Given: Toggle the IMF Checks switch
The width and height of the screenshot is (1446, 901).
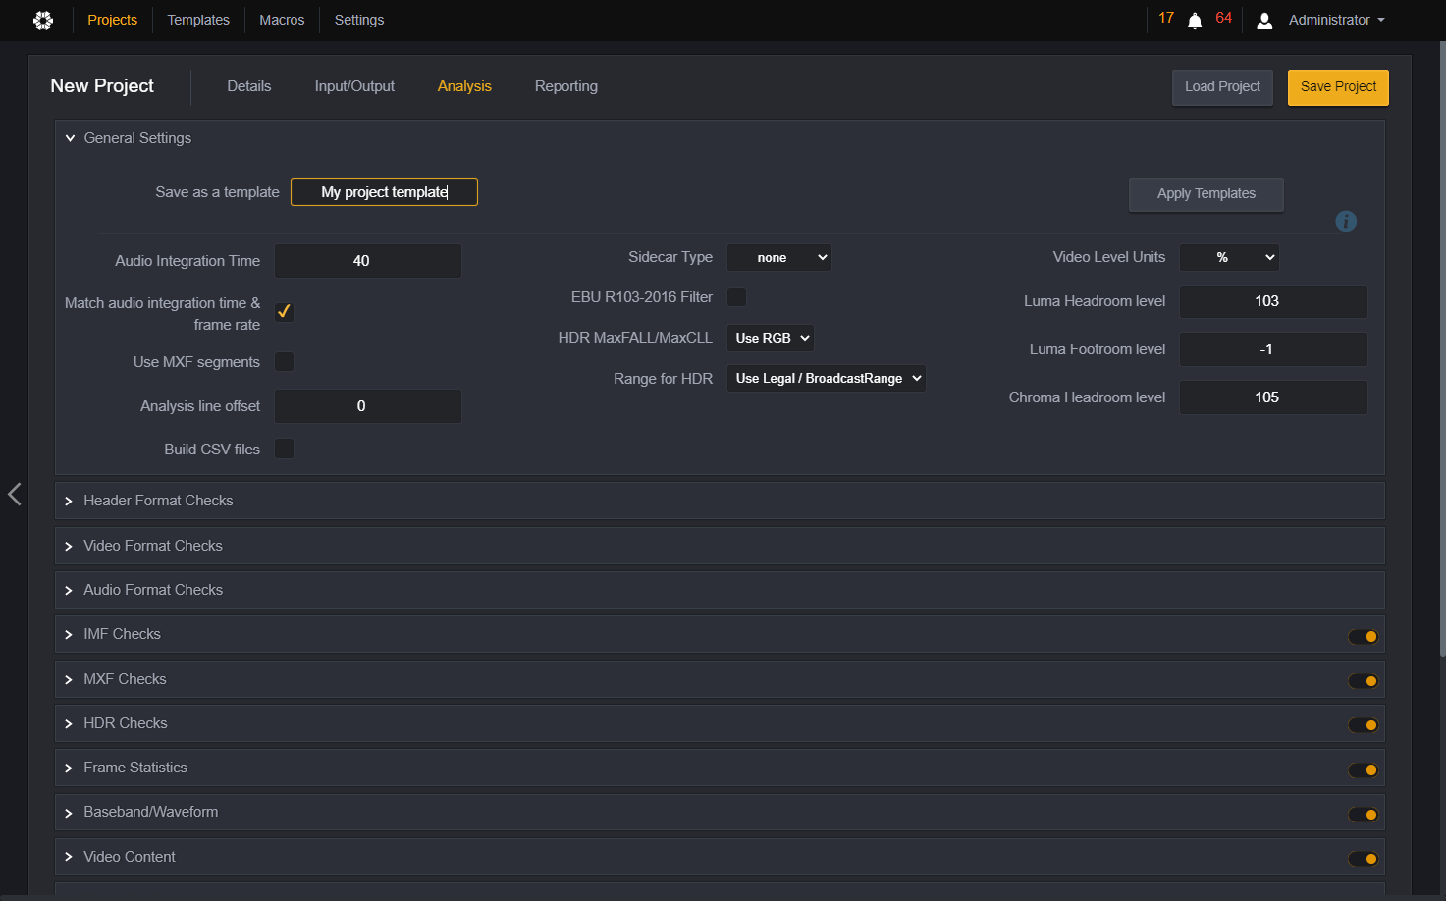Looking at the screenshot, I should [x=1363, y=637].
